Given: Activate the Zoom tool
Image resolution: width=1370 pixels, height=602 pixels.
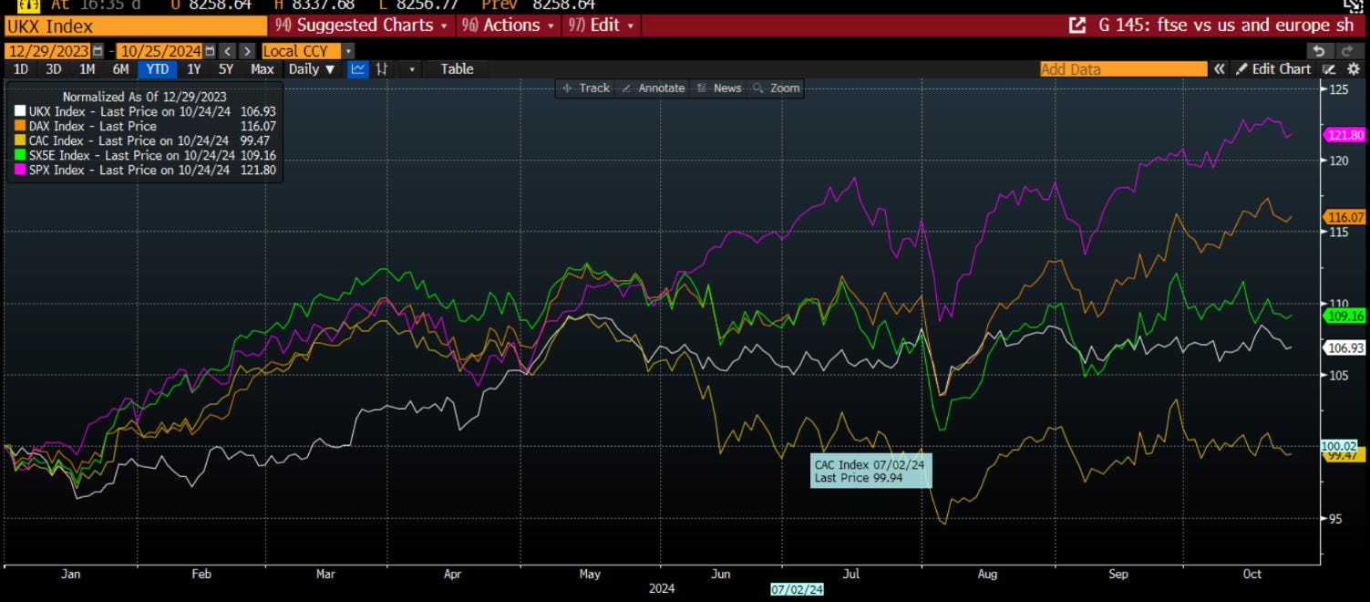Looking at the screenshot, I should [x=777, y=88].
